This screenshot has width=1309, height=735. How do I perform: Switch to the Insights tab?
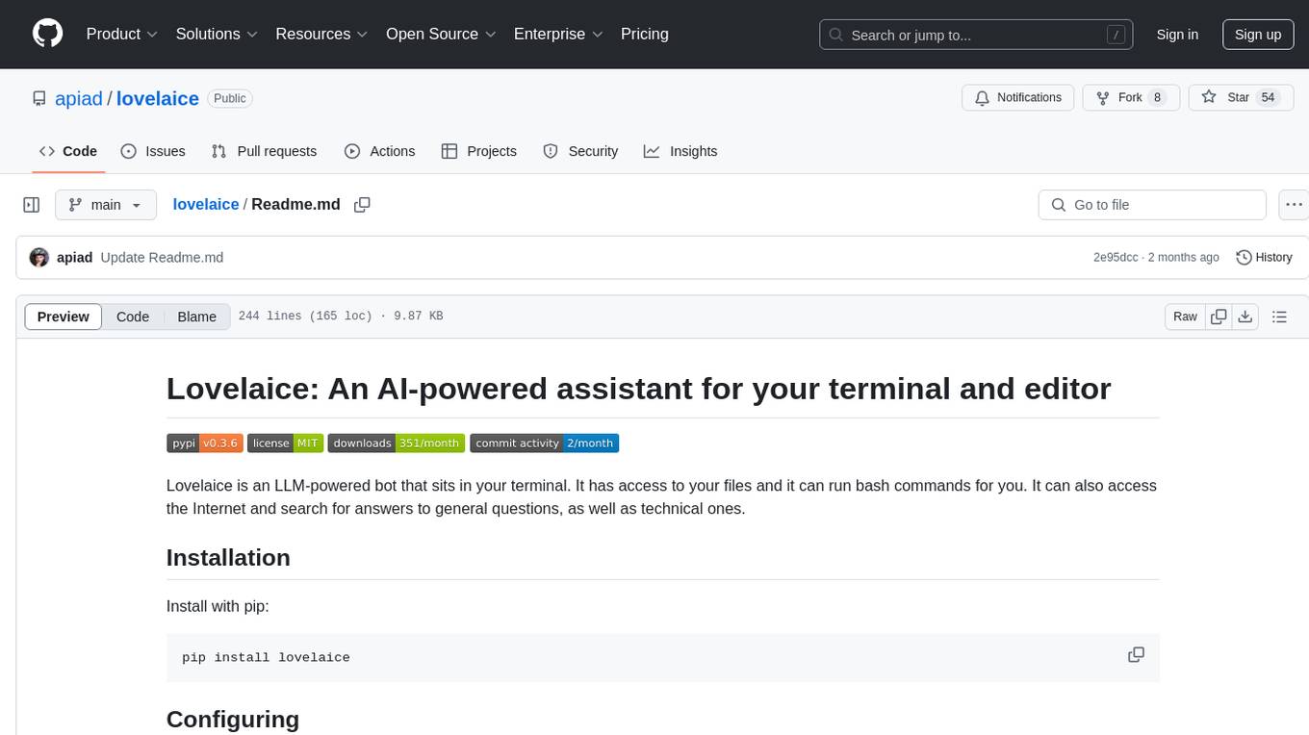[x=680, y=151]
